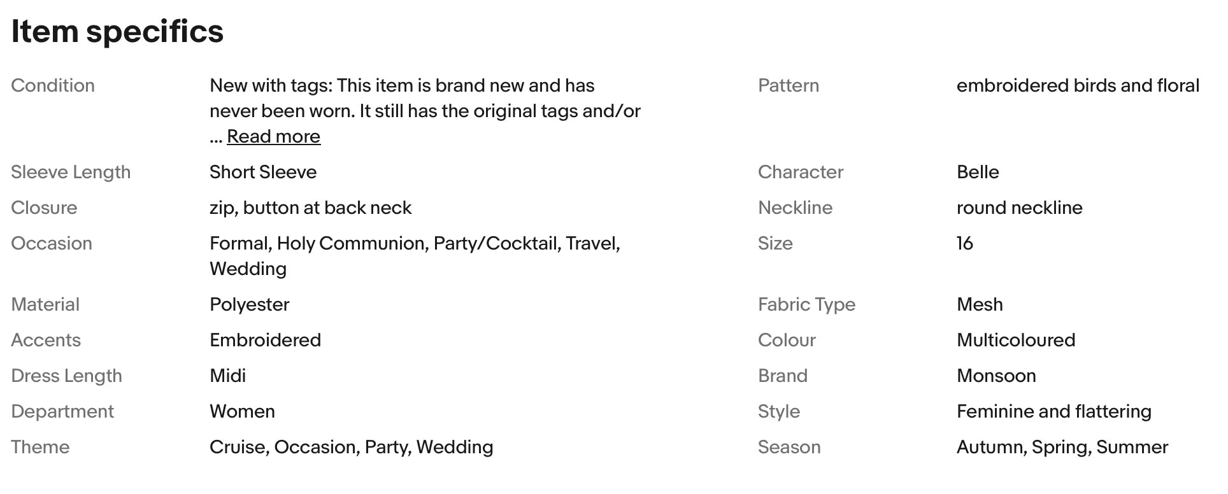
Task: Click the round neckline value
Action: (1019, 208)
